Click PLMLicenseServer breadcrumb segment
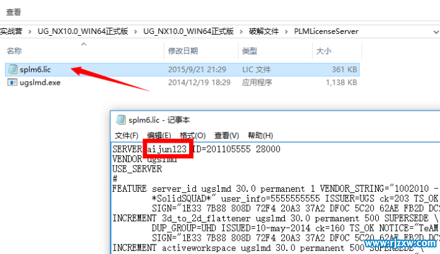 click(326, 31)
